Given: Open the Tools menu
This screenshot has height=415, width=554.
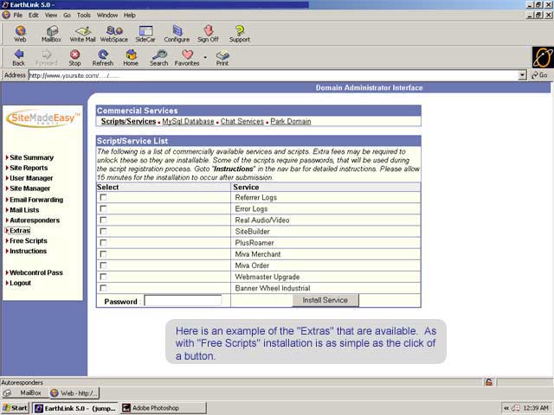Looking at the screenshot, I should pyautogui.click(x=83, y=15).
